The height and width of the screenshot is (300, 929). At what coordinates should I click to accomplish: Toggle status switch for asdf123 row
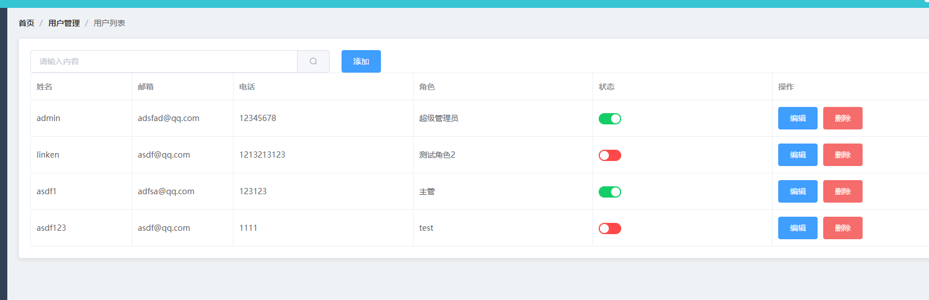point(610,229)
